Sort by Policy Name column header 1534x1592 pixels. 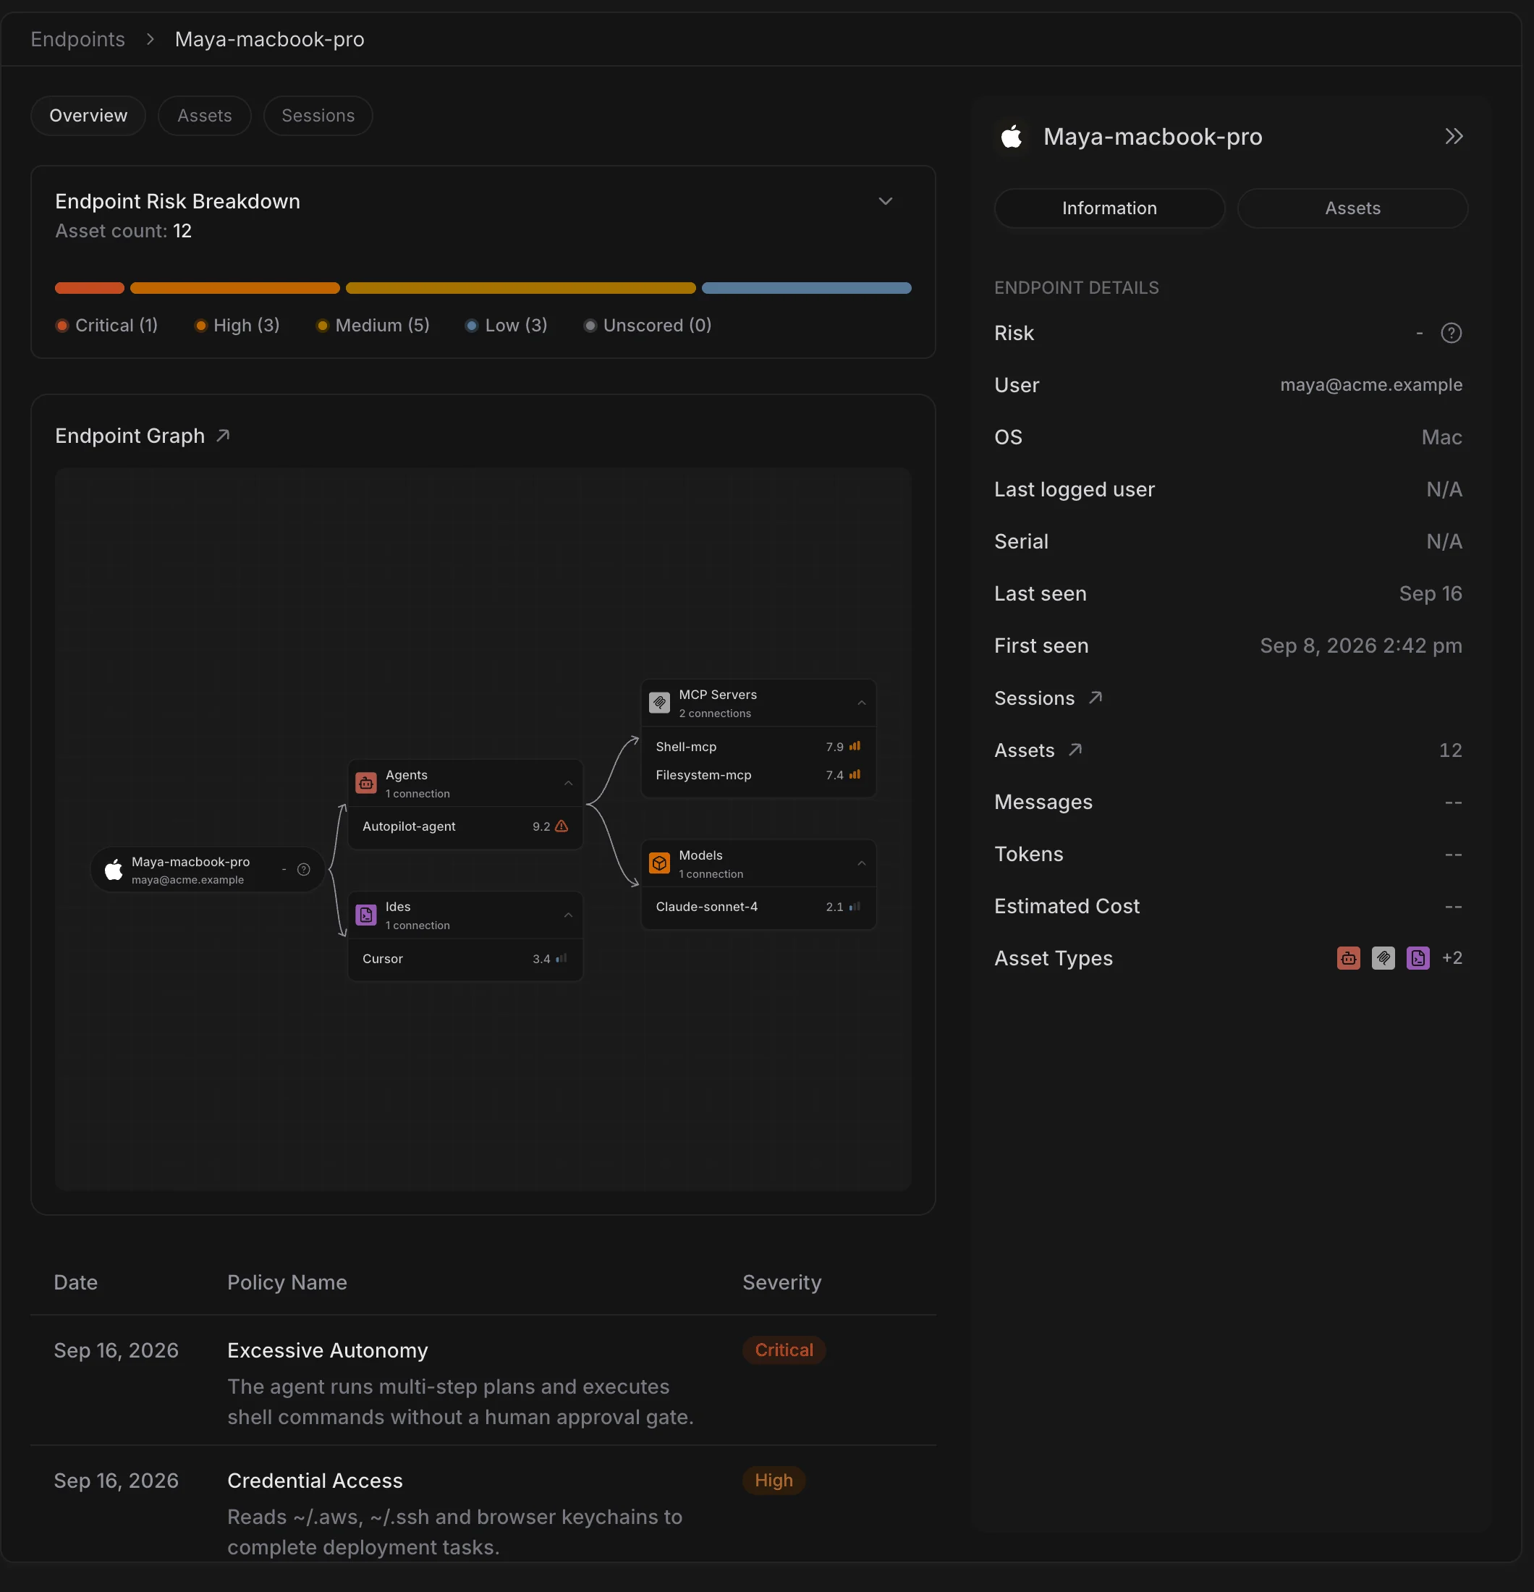pyautogui.click(x=287, y=1282)
